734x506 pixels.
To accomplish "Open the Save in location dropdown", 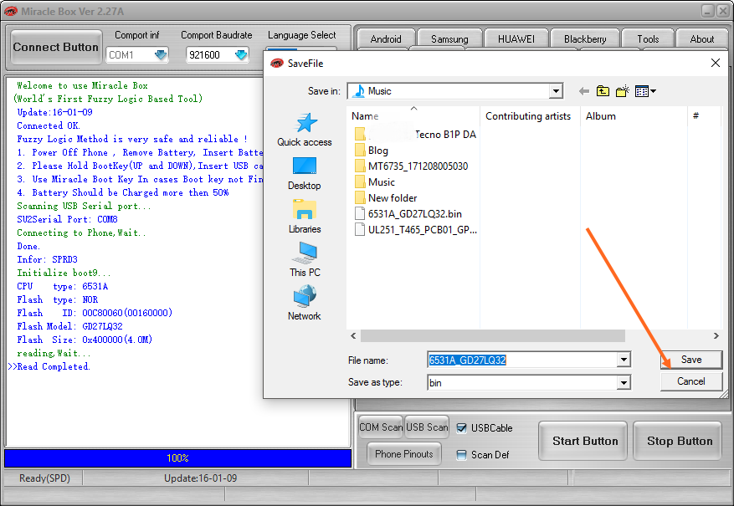I will (554, 90).
